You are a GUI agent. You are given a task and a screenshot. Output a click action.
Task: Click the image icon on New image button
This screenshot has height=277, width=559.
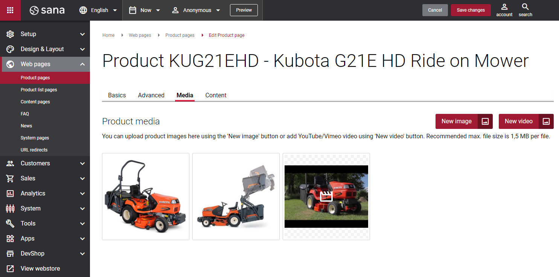coord(485,121)
